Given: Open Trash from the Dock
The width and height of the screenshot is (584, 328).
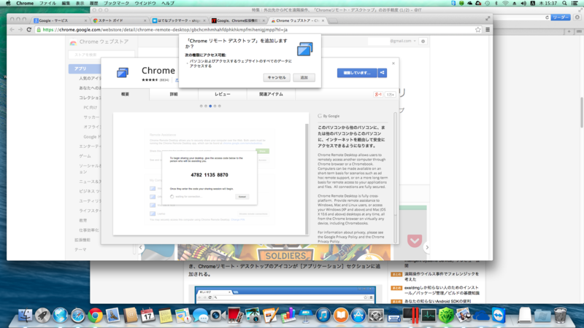Looking at the screenshot, I should tap(560, 316).
